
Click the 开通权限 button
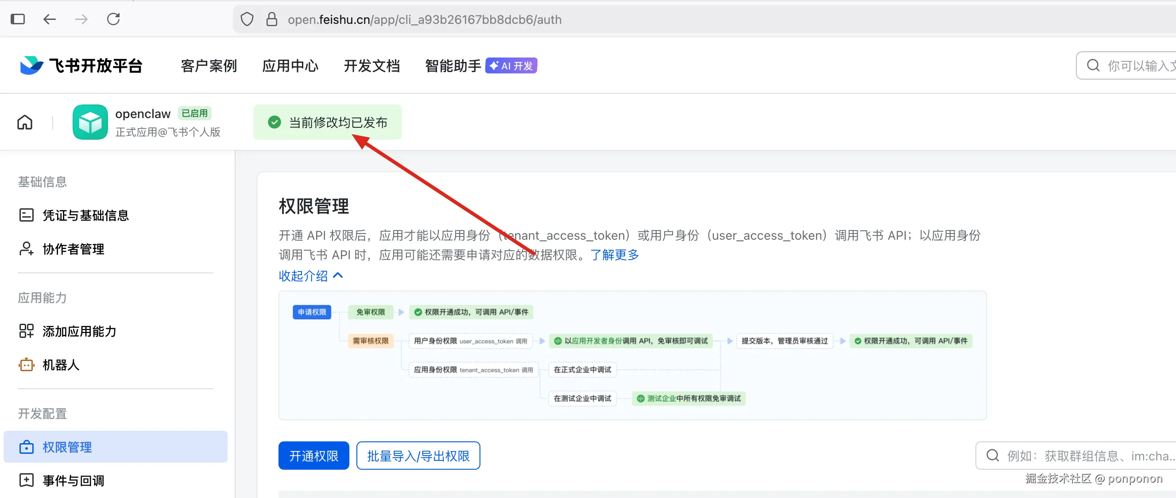coord(313,456)
